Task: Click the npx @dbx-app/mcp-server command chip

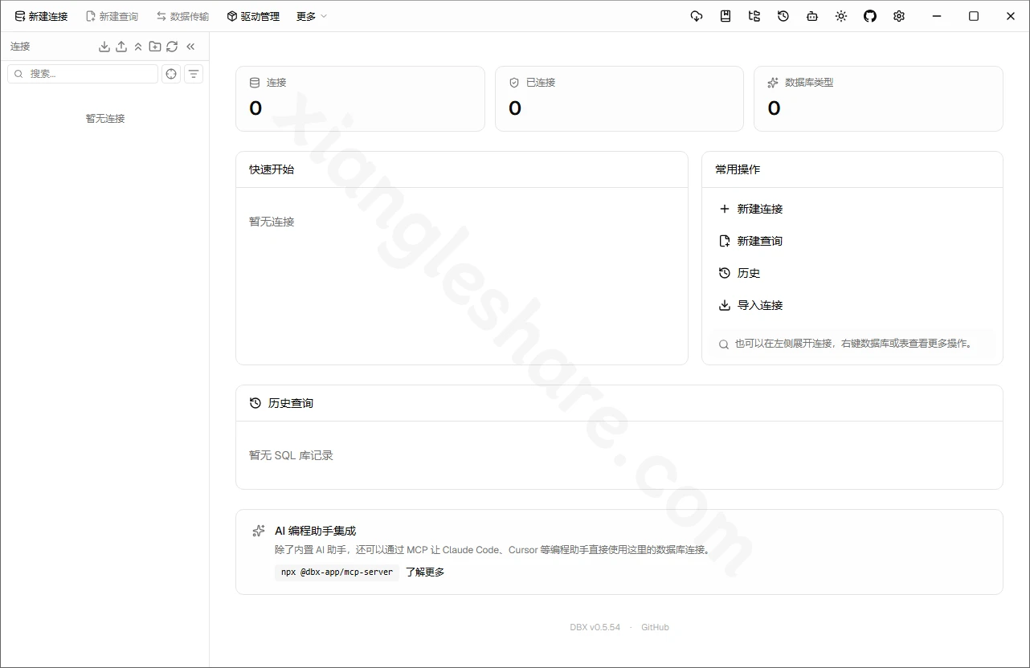Action: (337, 572)
